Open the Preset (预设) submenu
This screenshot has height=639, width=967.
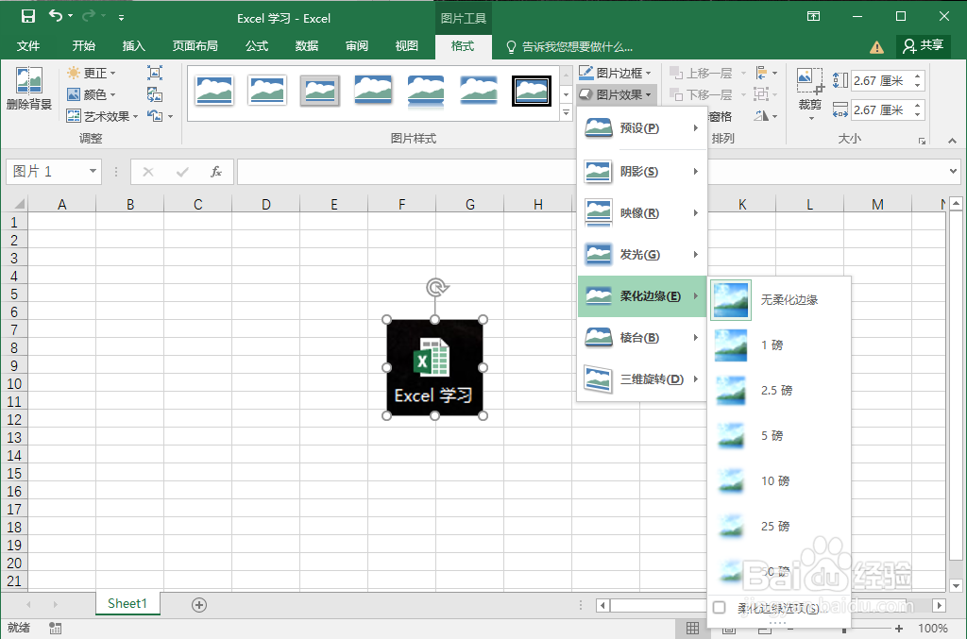coord(641,128)
